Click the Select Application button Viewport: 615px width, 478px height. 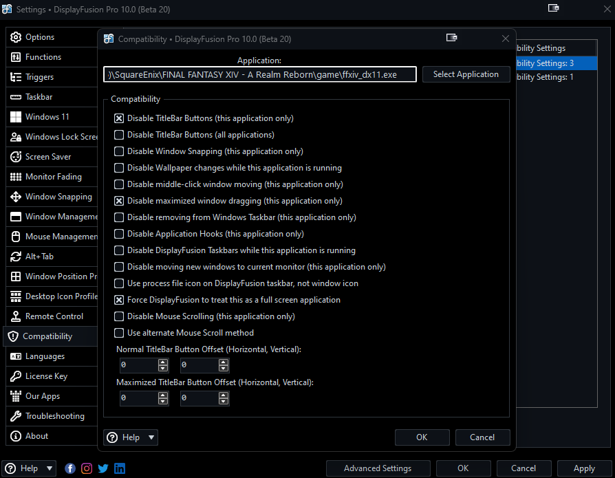466,74
